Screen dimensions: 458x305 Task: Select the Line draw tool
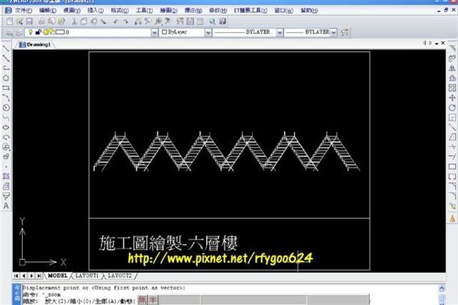click(6, 49)
